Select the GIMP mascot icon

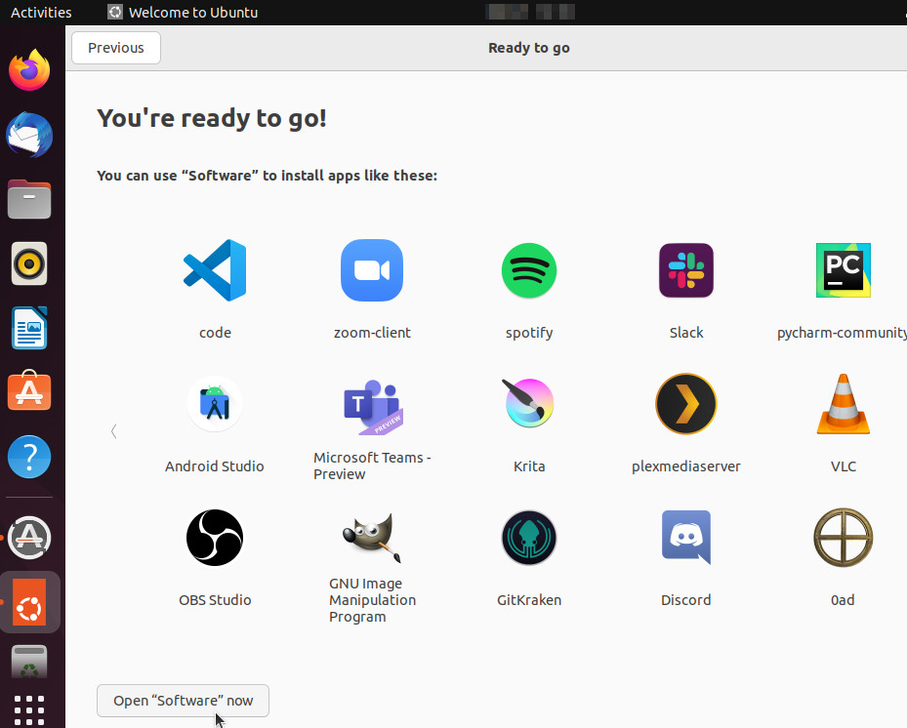pos(372,537)
